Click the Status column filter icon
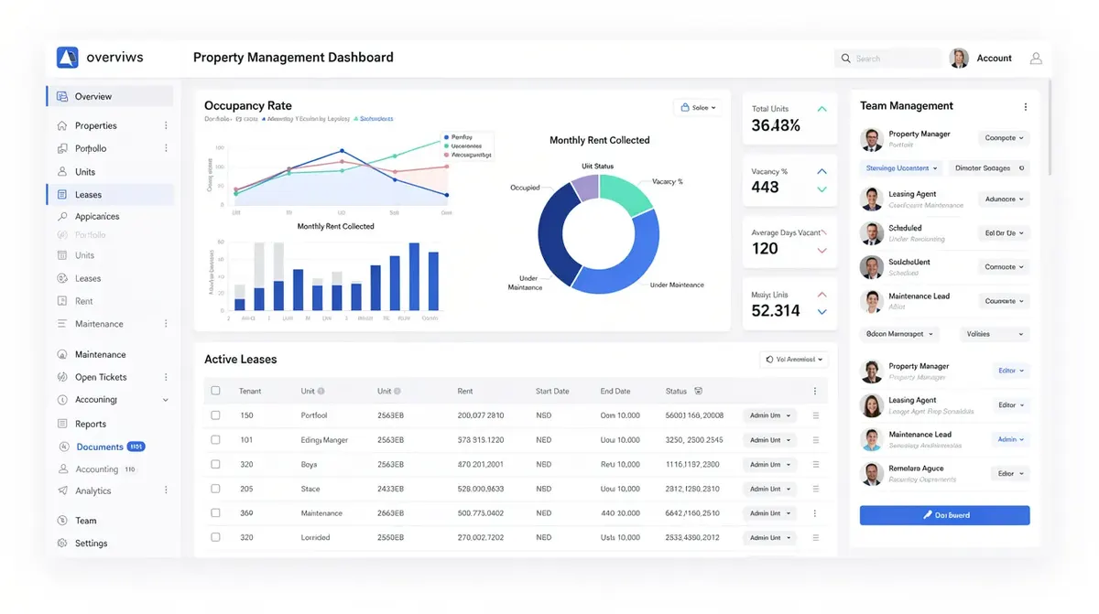 pos(699,391)
